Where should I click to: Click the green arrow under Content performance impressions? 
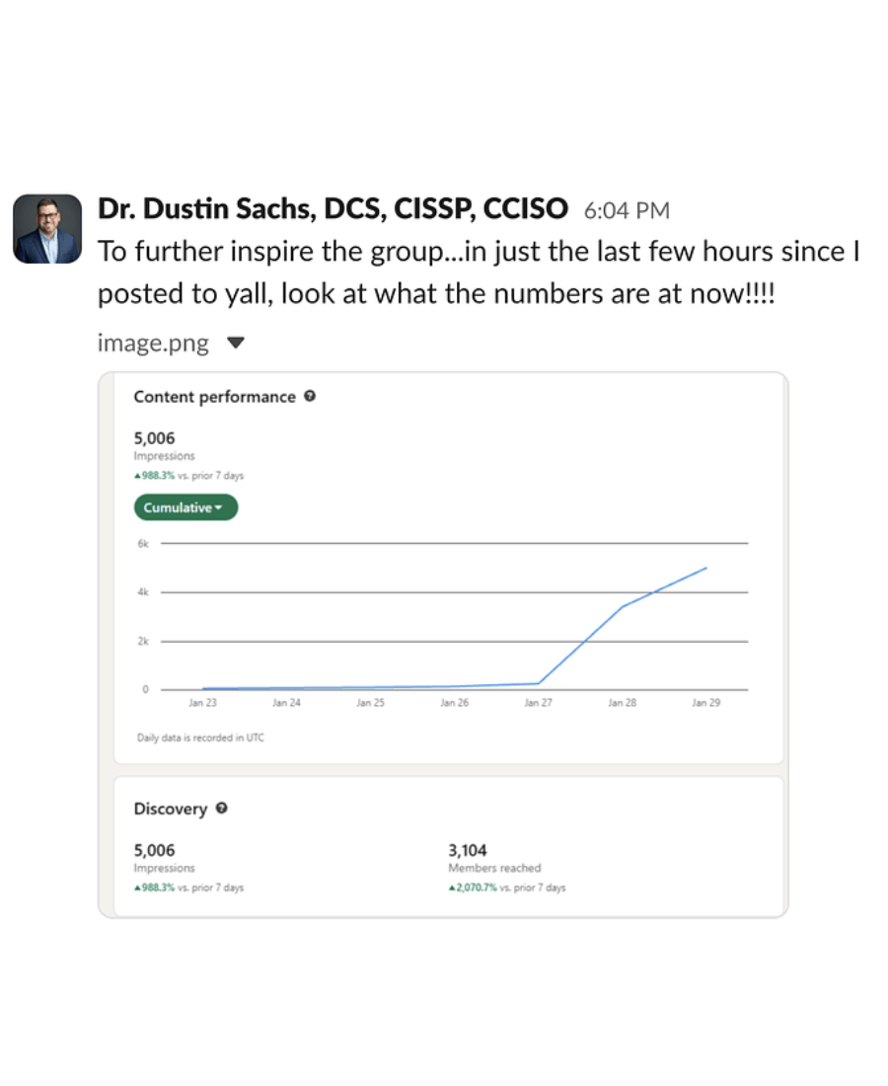coord(137,476)
